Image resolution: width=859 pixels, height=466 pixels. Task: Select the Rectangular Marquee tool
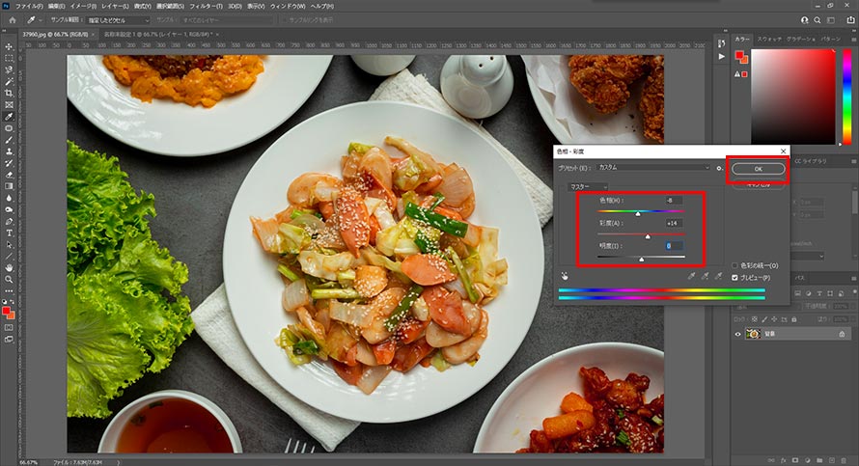(9, 58)
